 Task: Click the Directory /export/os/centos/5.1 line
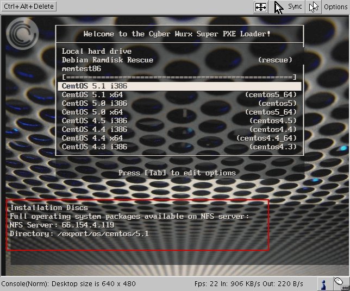pos(79,233)
